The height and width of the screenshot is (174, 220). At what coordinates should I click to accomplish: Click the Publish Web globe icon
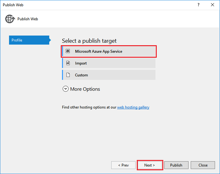coord(10,19)
